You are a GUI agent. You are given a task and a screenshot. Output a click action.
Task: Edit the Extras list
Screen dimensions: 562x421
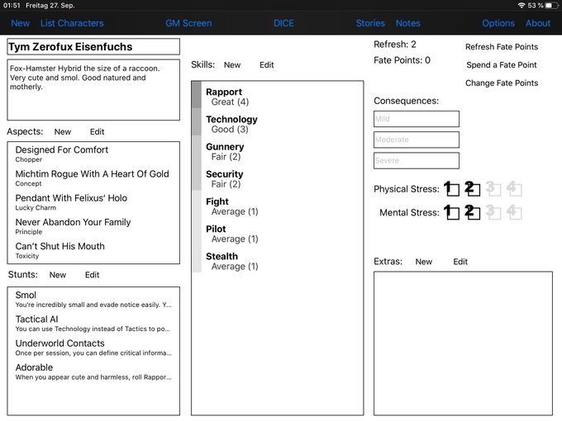pyautogui.click(x=460, y=262)
